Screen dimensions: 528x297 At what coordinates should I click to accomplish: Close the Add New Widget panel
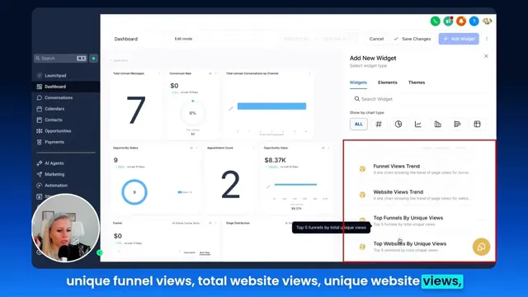[x=486, y=56]
